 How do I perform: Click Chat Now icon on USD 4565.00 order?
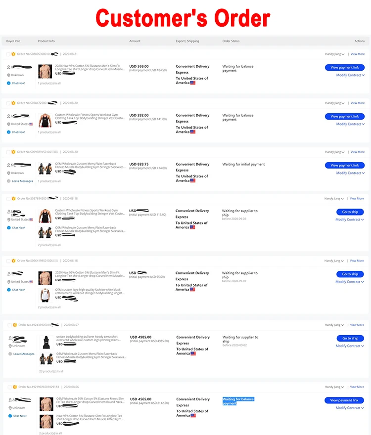pos(9,416)
